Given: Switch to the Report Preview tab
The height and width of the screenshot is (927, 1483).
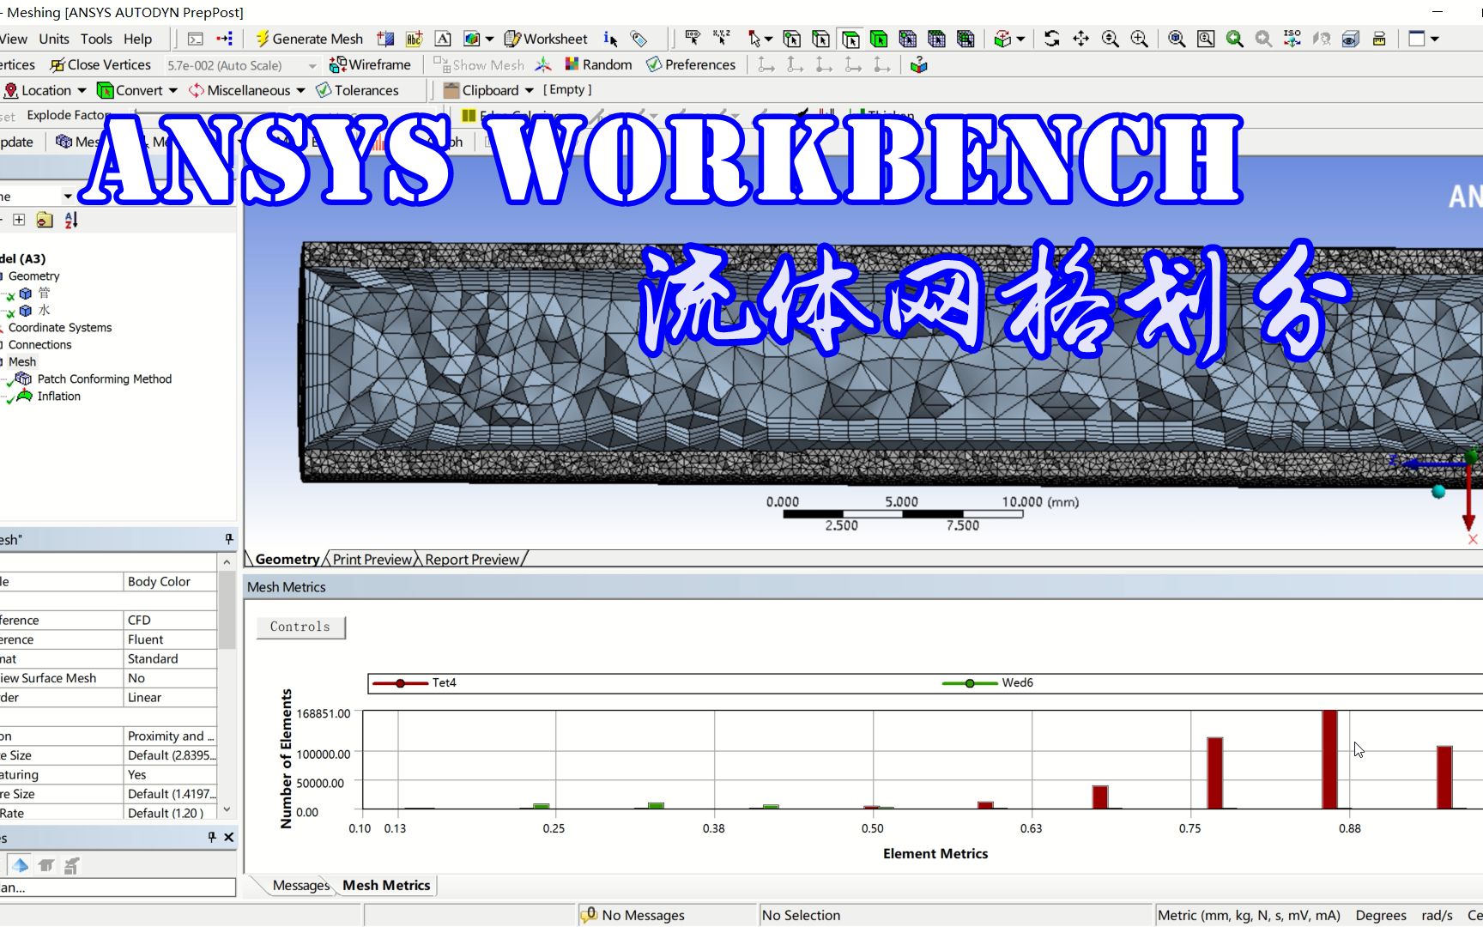Looking at the screenshot, I should [x=472, y=559].
